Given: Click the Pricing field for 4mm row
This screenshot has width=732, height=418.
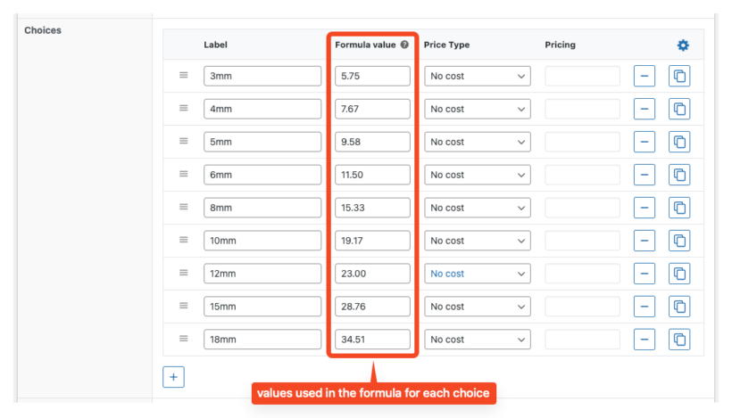Looking at the screenshot, I should tap(582, 110).
